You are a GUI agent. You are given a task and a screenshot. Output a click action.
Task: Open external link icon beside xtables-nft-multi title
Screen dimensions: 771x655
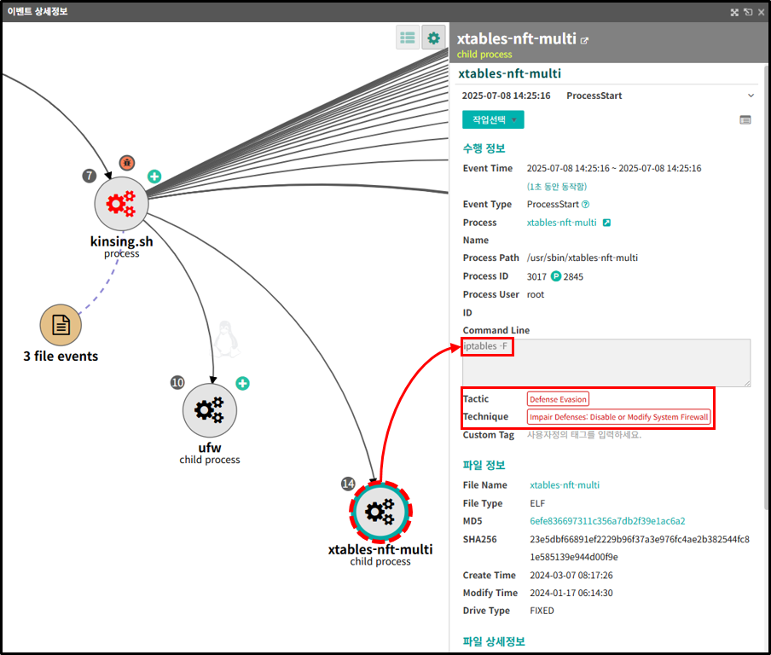click(584, 40)
